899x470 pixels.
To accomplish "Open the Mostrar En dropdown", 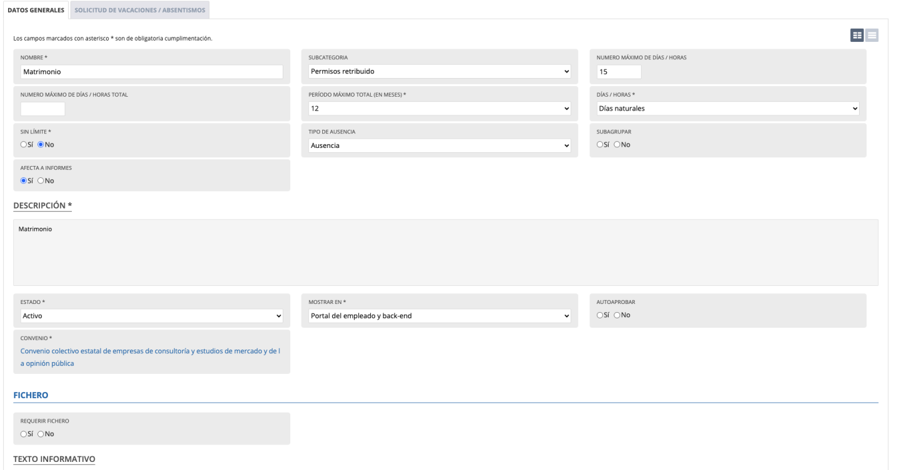I will click(440, 316).
